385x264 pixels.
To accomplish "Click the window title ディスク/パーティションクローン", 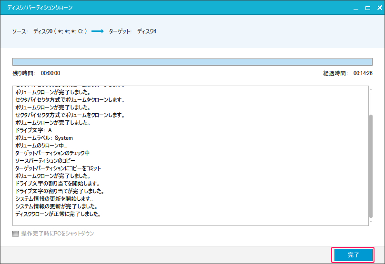I will click(40, 8).
